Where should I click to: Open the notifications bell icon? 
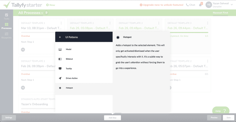click(201, 5)
